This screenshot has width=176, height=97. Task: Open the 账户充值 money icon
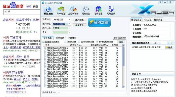coord(61,11)
